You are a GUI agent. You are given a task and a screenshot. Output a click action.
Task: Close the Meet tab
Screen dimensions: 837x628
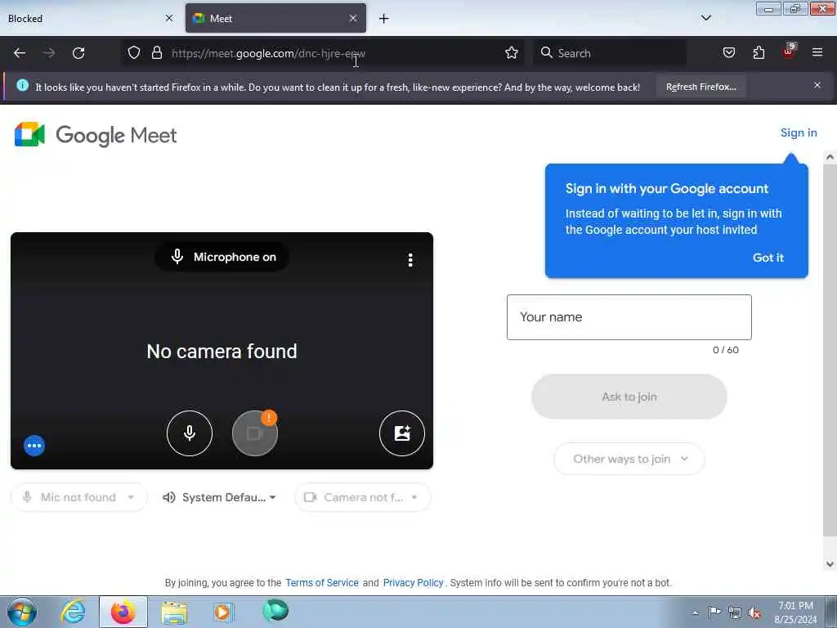pos(353,18)
